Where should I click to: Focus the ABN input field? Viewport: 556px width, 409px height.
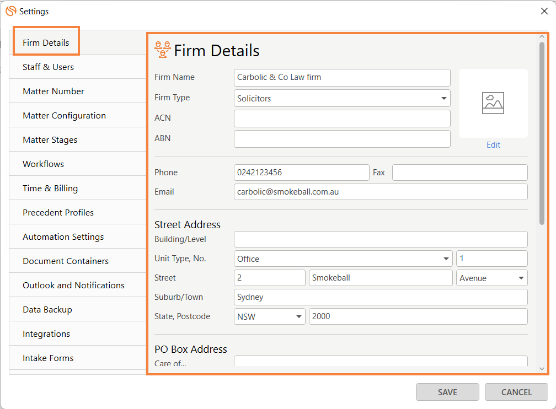click(342, 139)
